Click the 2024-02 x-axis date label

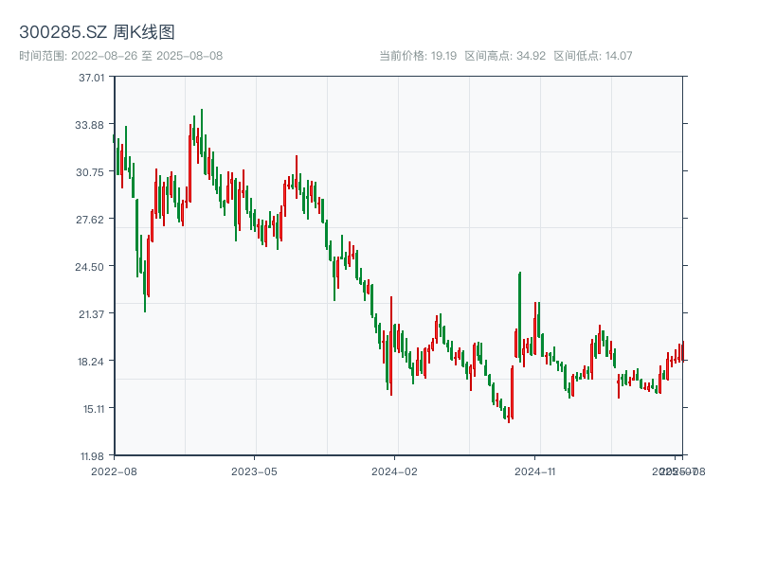click(x=395, y=470)
